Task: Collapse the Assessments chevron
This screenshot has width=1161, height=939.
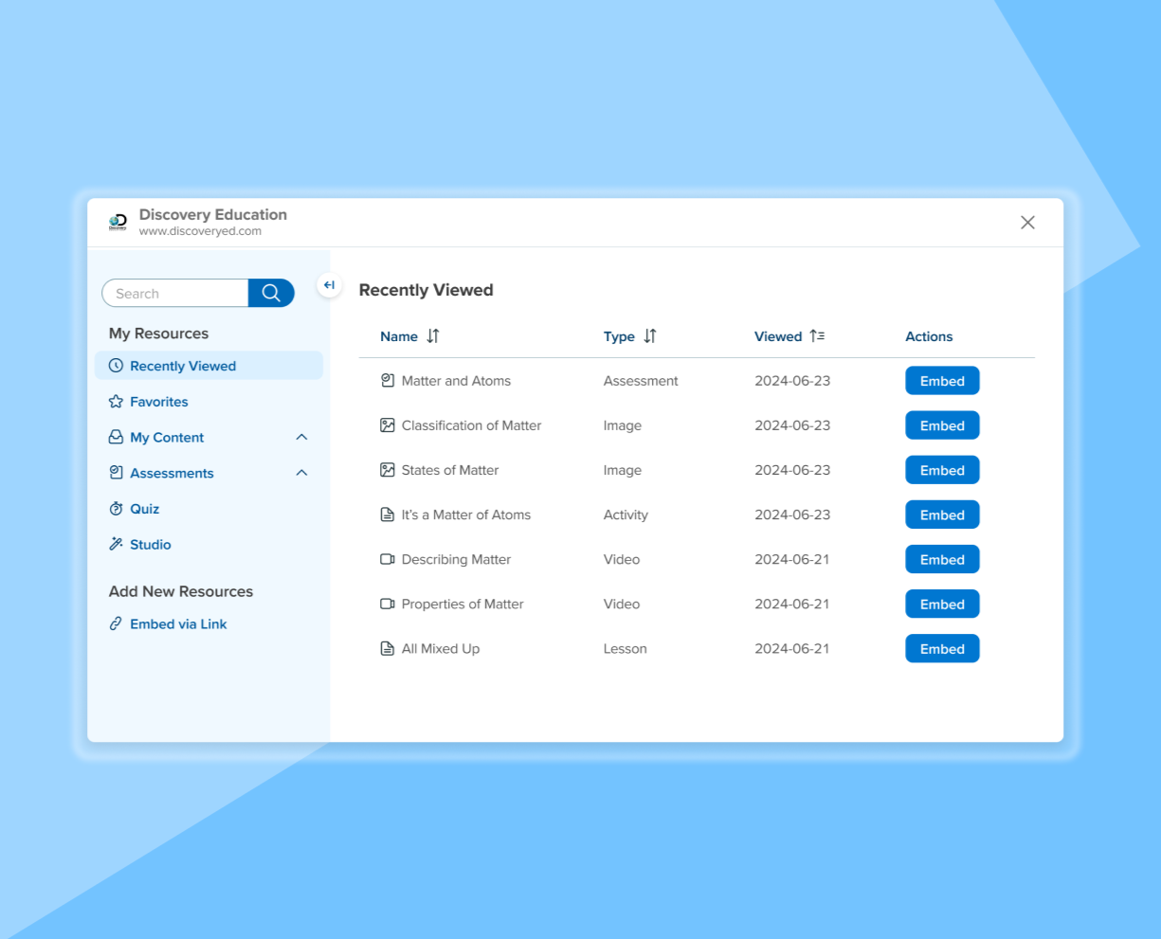Action: click(301, 473)
